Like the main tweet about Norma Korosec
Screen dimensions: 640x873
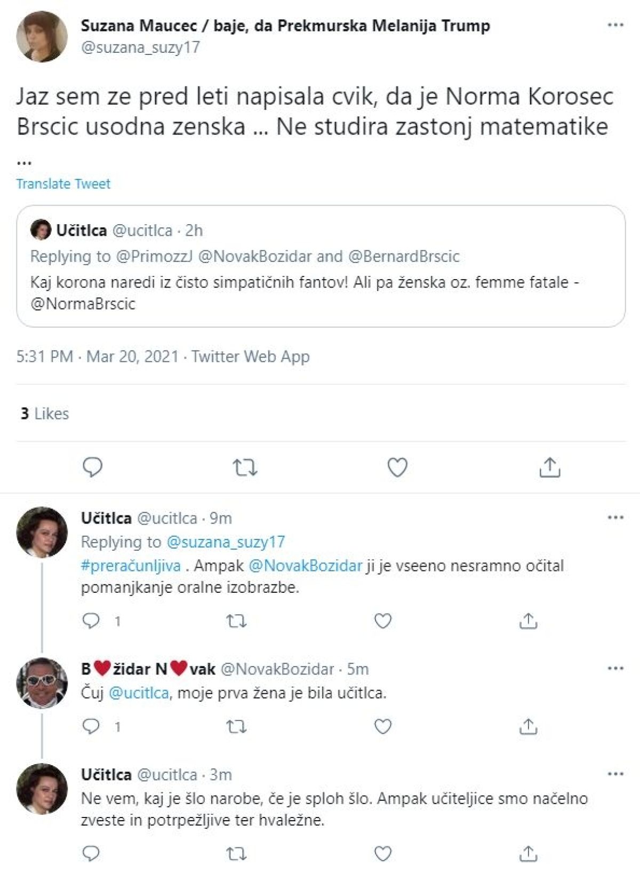[397, 467]
